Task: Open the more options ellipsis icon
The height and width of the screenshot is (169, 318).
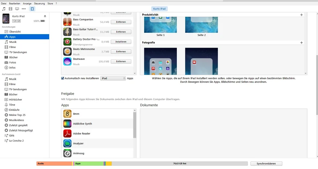Action: [x=24, y=9]
